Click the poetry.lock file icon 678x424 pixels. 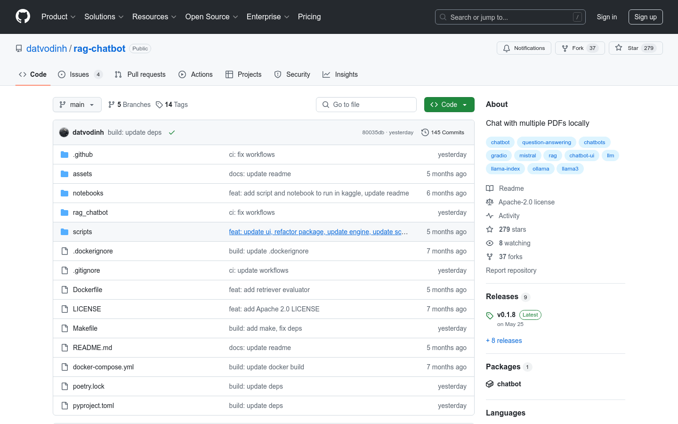pos(65,386)
